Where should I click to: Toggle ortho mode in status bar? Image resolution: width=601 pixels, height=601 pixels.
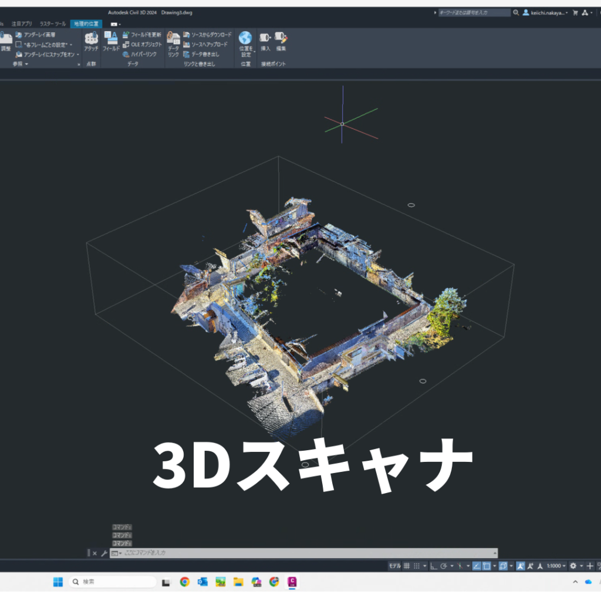click(x=434, y=566)
